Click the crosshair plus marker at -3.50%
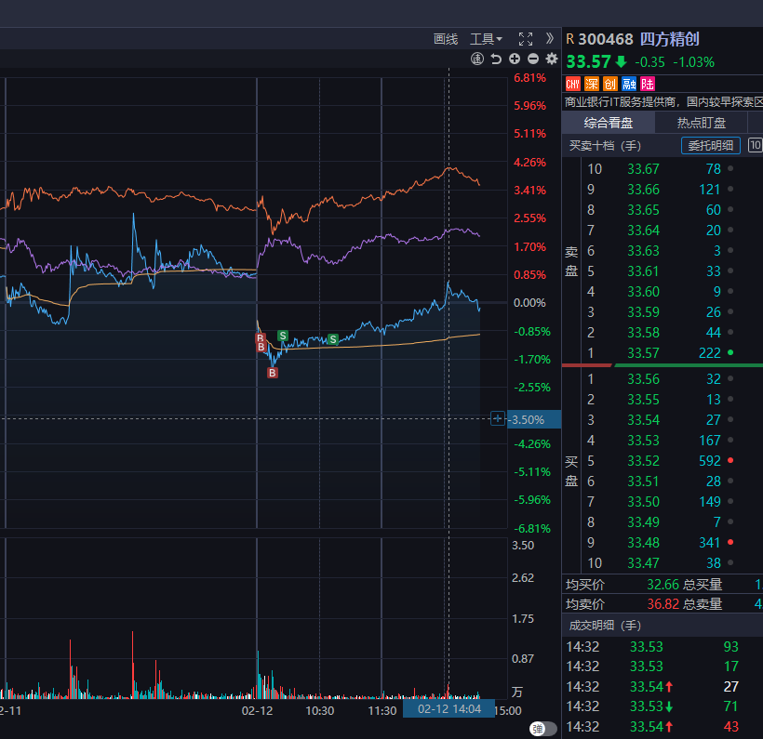This screenshot has height=739, width=763. [497, 419]
